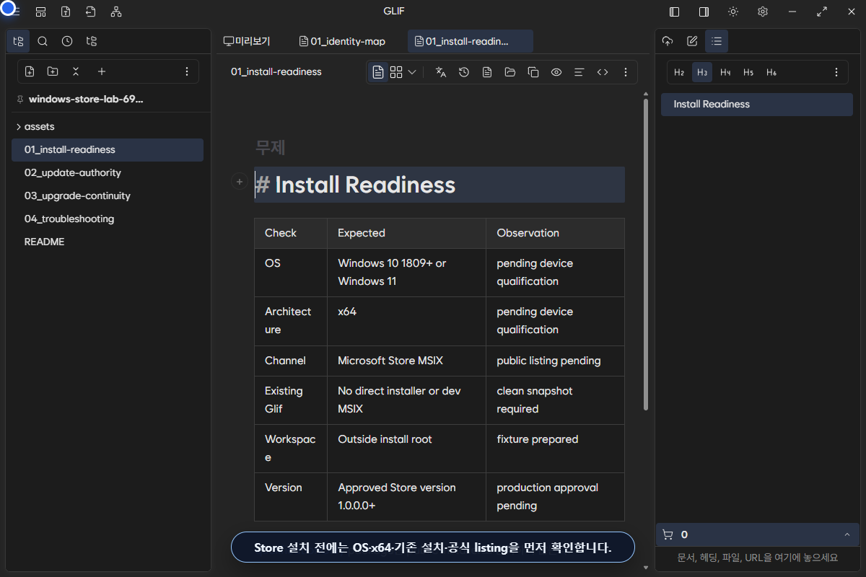The image size is (866, 577).
Task: Expand the view mode dropdown chevron
Action: coord(412,72)
